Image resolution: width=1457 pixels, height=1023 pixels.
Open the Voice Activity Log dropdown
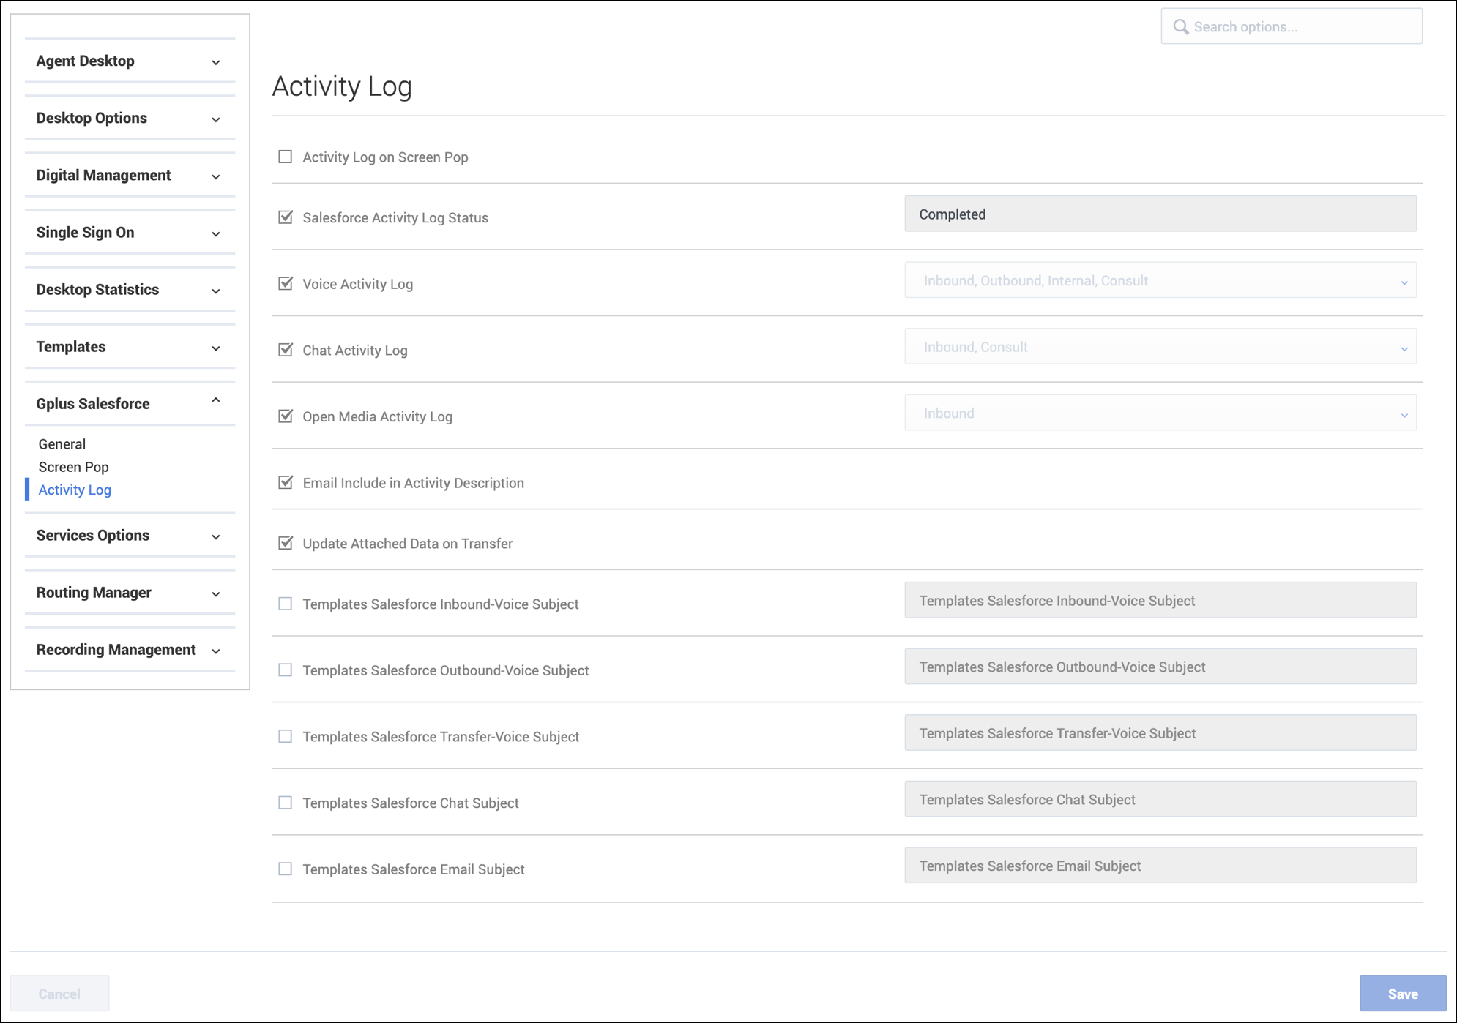pos(1160,281)
